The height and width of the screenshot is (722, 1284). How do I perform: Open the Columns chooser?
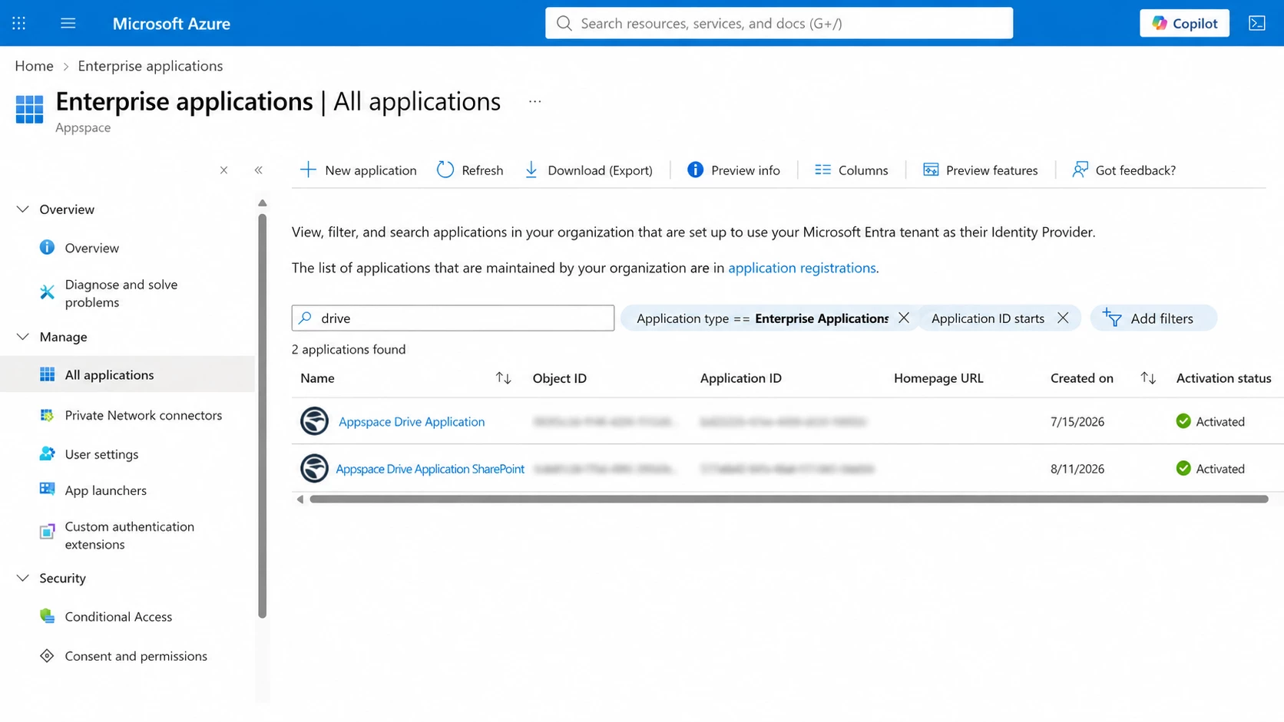[852, 170]
